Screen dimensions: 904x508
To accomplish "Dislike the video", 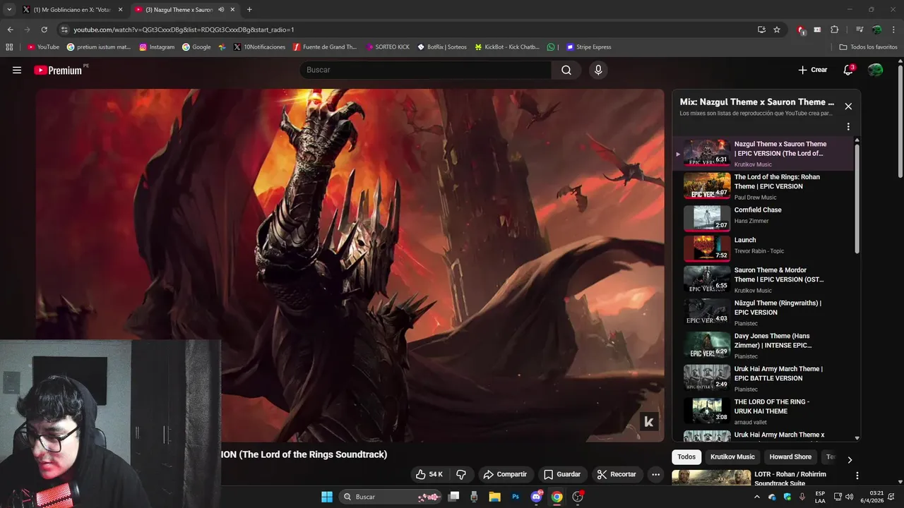I will 461,474.
